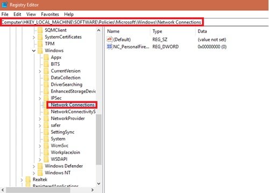Select the NetworkProvider folder icon
This screenshot has height=193, width=269.
pos(46,118)
